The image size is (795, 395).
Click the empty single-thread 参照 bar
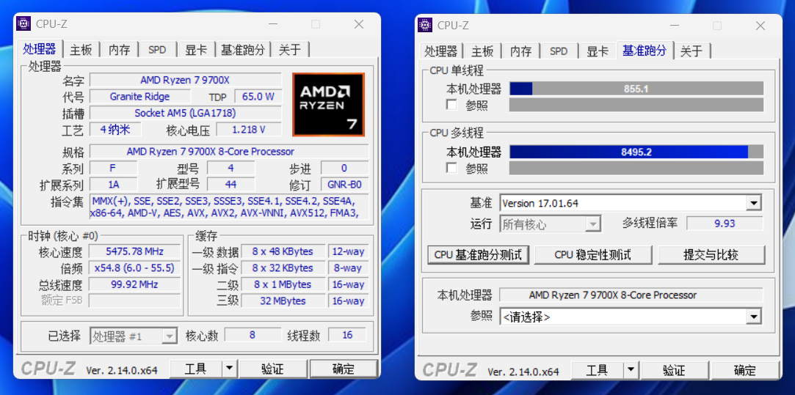636,105
